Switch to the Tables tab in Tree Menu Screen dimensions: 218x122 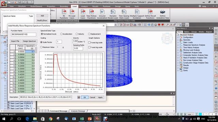(187, 32)
